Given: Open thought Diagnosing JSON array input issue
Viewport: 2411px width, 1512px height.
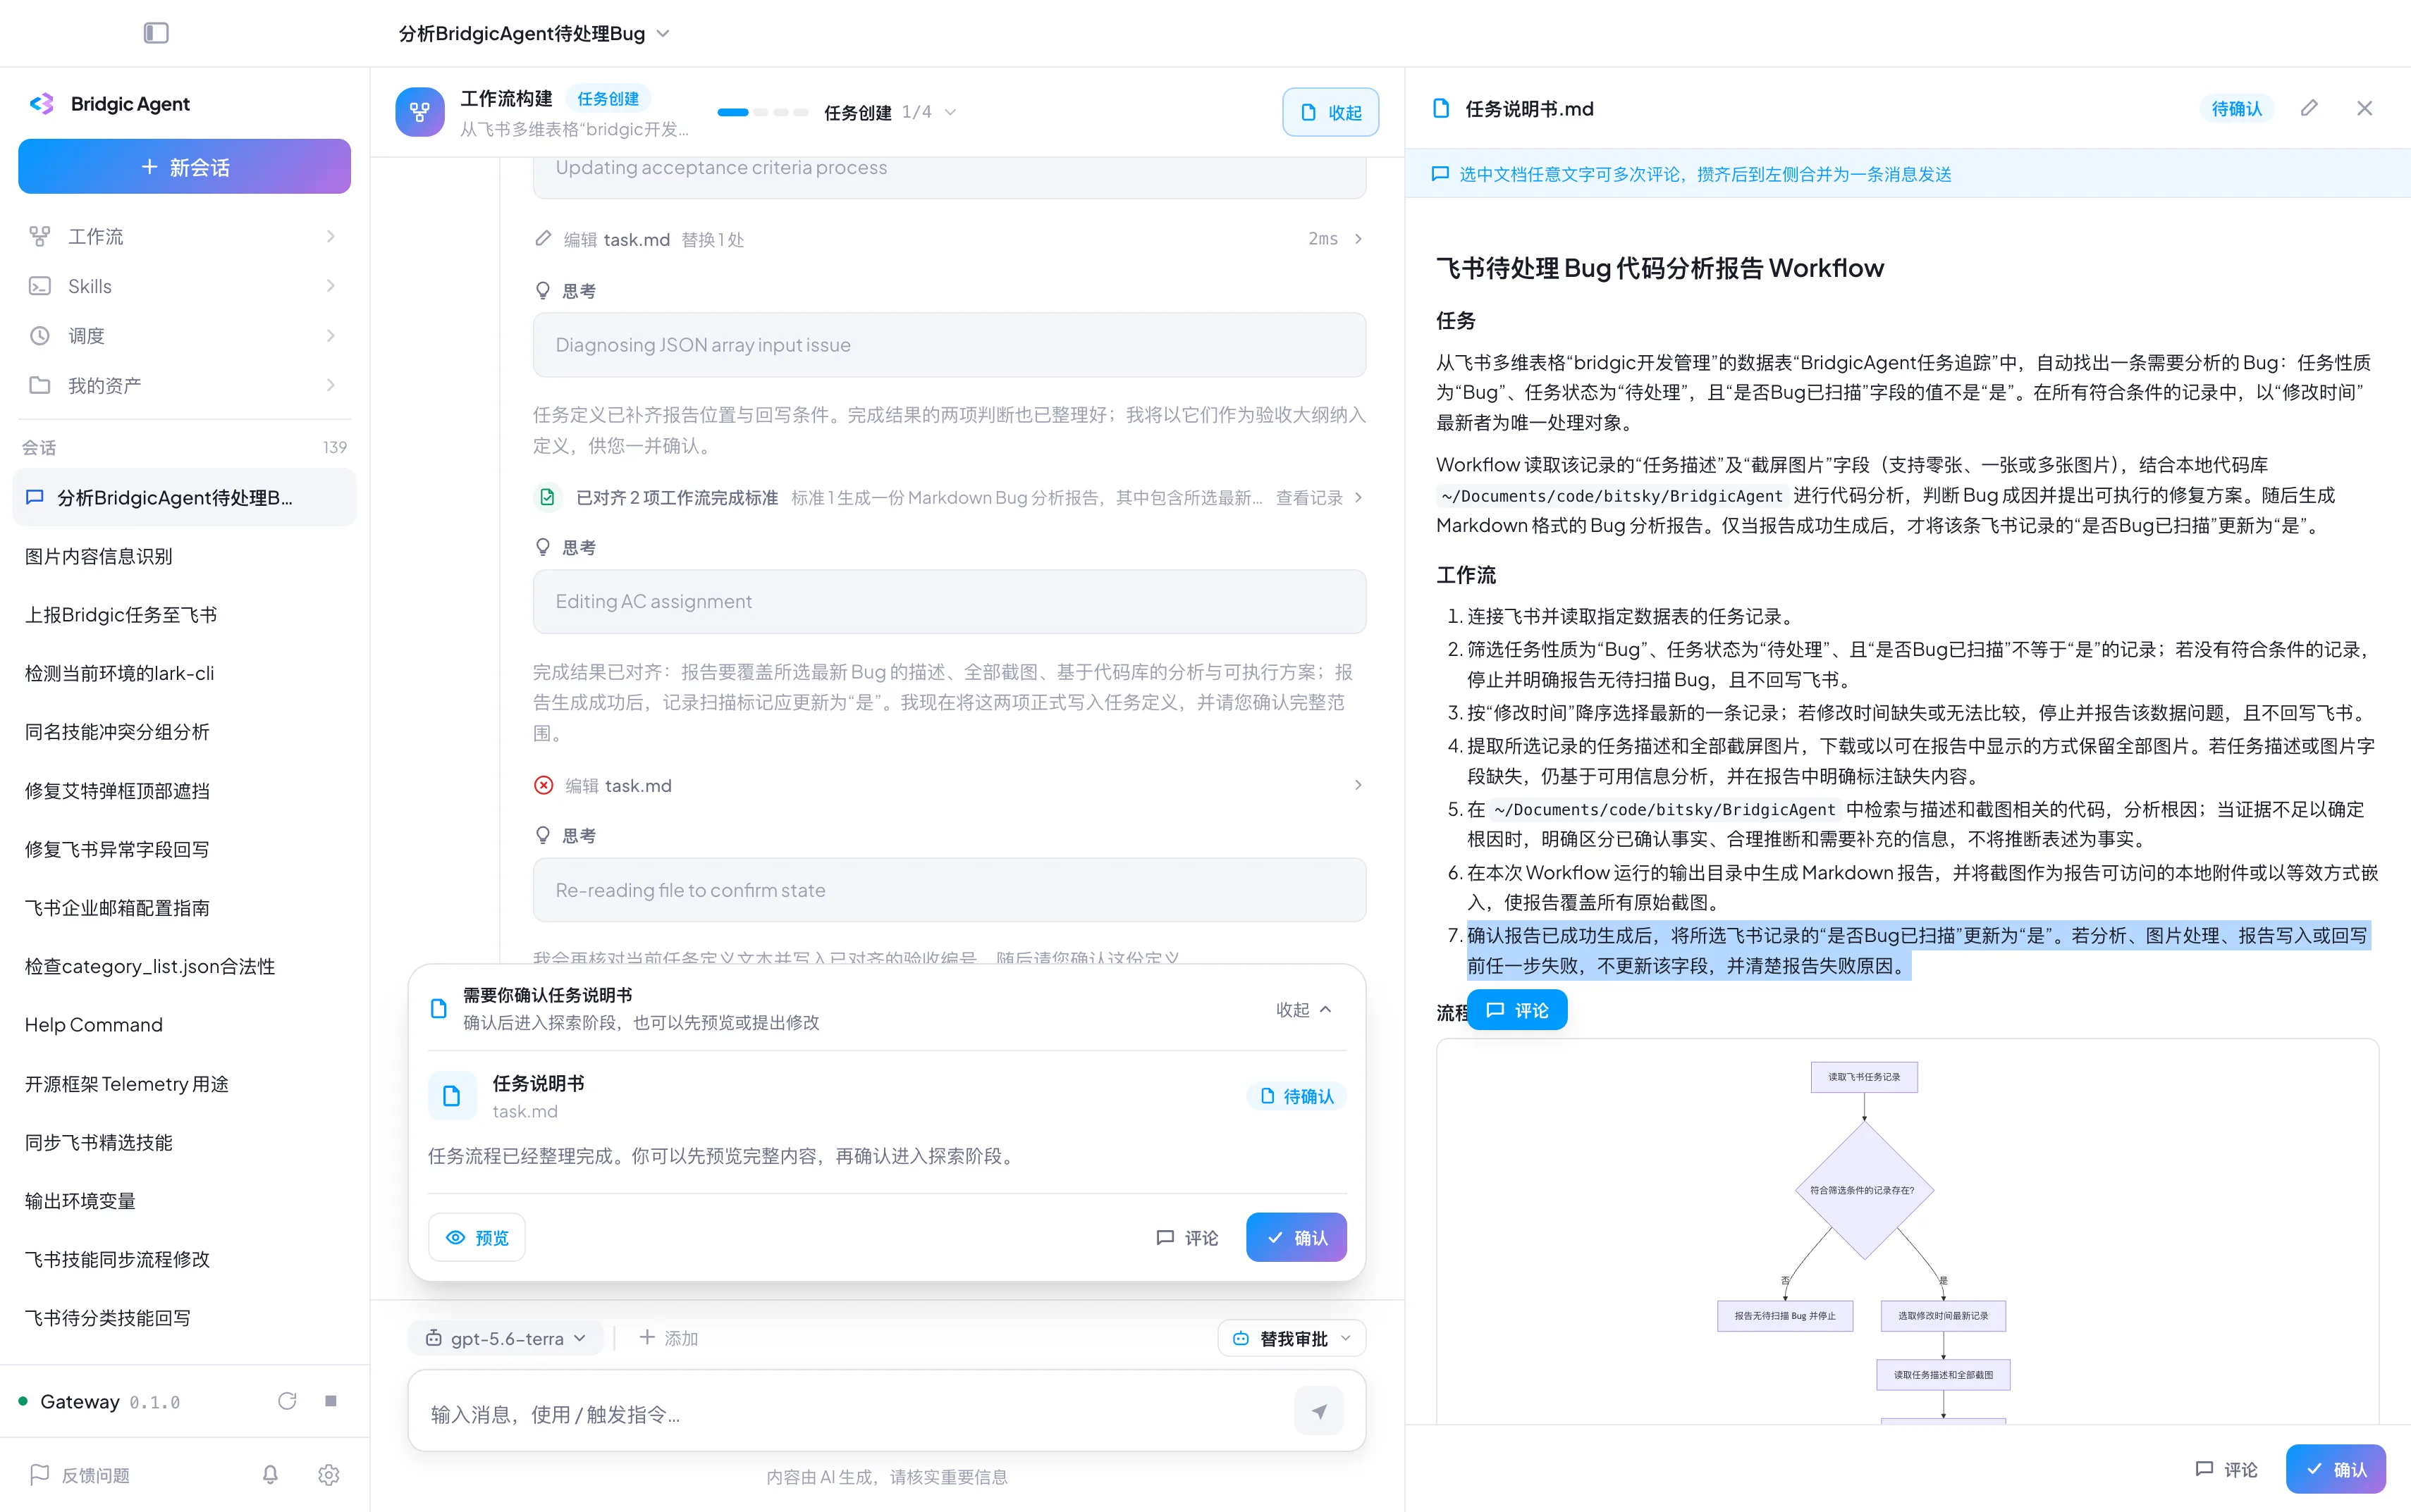Looking at the screenshot, I should pyautogui.click(x=950, y=345).
